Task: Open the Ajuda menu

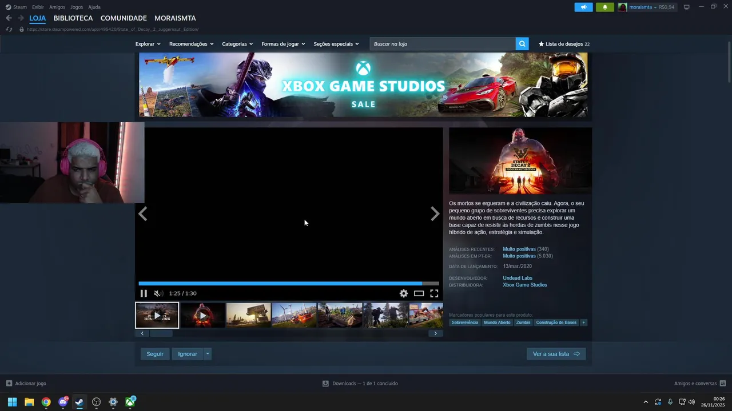Action: (94, 7)
